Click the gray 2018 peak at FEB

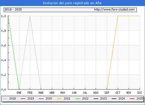coord(30,16)
